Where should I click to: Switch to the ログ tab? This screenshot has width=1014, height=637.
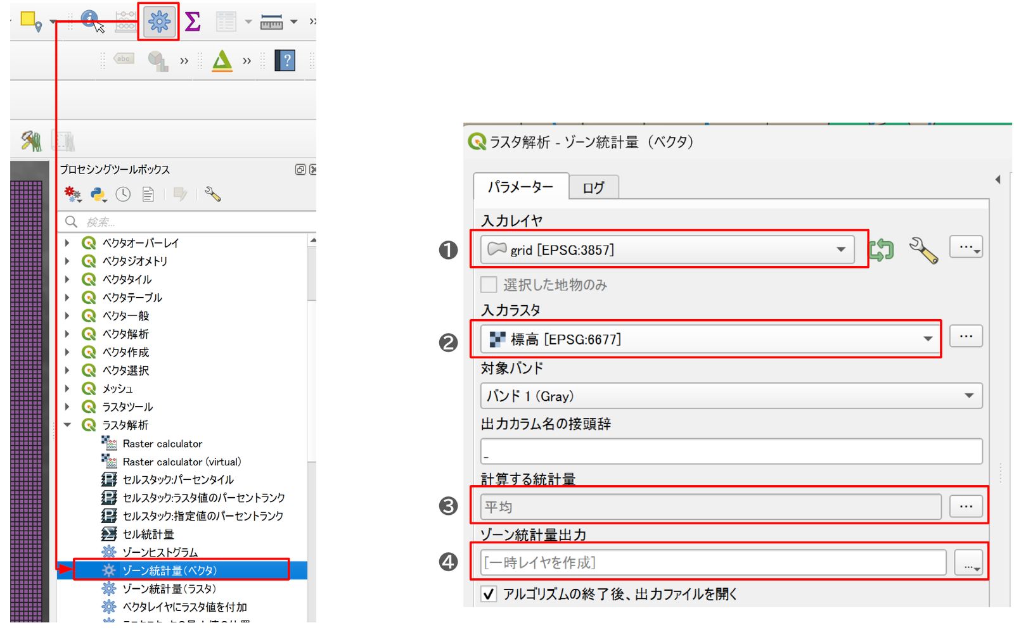(594, 187)
